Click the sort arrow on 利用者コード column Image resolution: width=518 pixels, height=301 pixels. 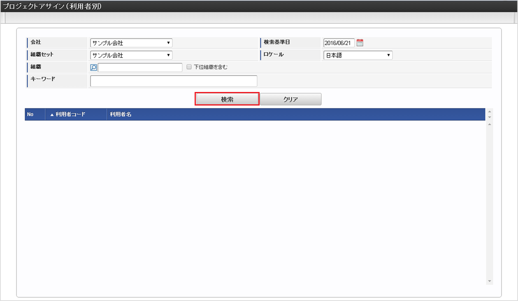coord(53,115)
